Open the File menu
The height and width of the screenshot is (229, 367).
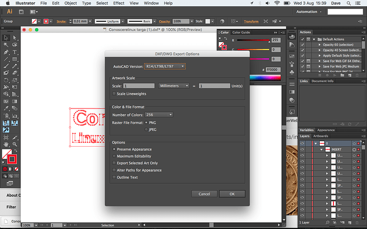(x=44, y=3)
